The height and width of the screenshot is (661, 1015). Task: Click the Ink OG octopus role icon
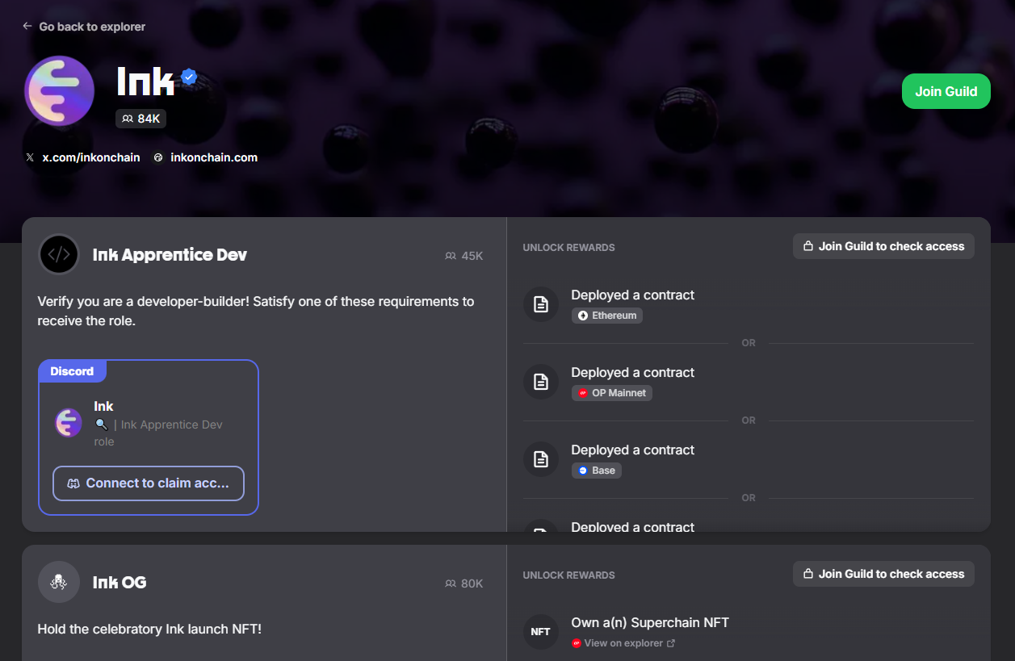point(59,582)
